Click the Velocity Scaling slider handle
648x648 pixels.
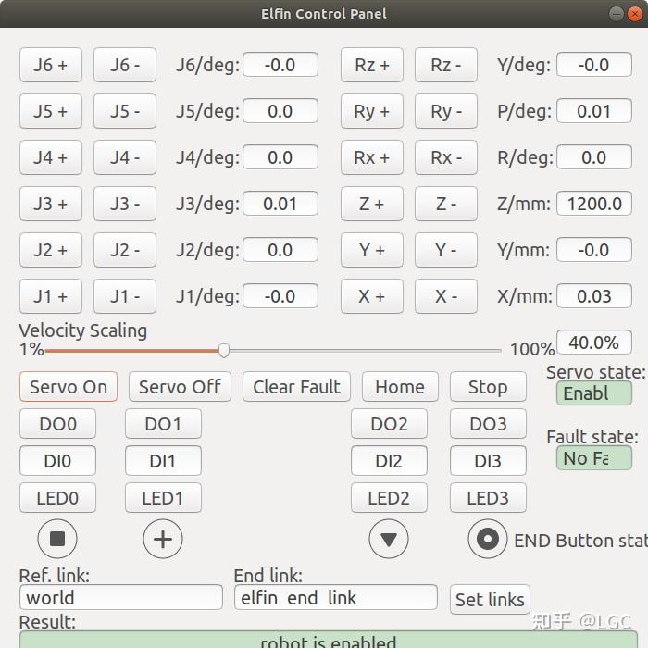click(x=224, y=351)
